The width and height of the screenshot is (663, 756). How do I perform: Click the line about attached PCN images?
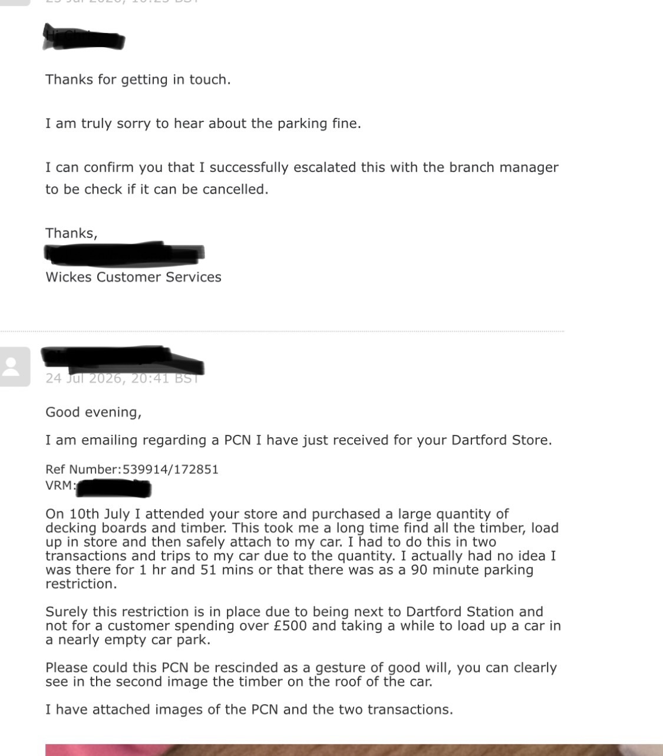(249, 709)
